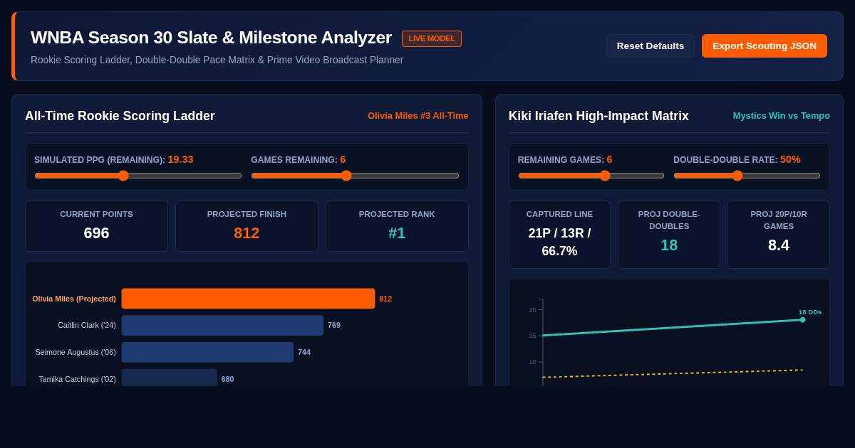Click the LIVE MODEL badge
This screenshot has width=855, height=448.
pyautogui.click(x=432, y=38)
